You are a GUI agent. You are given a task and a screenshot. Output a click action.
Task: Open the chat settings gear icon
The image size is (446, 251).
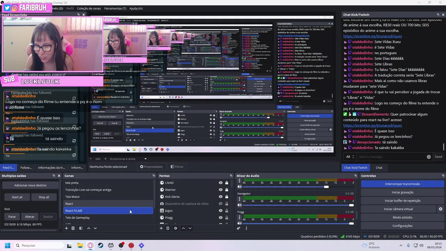coord(429,157)
